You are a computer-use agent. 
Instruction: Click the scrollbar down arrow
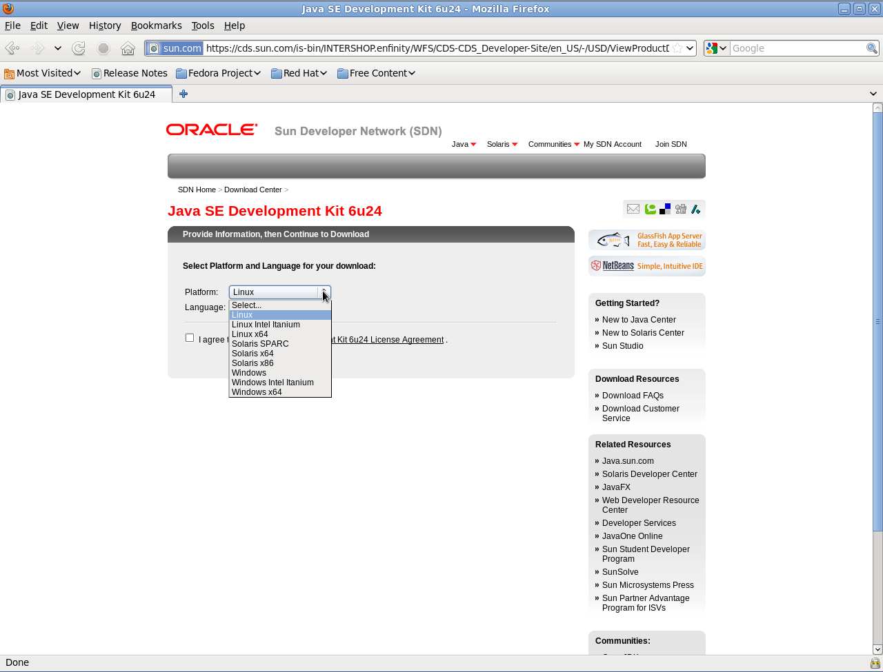pos(877,649)
